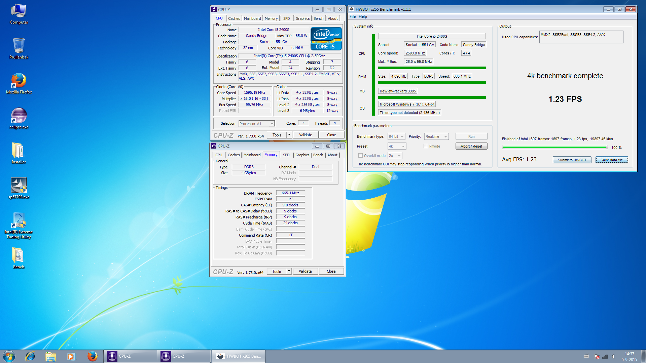Switch to Caches tab in top CPU-Z
The height and width of the screenshot is (363, 646).
[x=234, y=18]
